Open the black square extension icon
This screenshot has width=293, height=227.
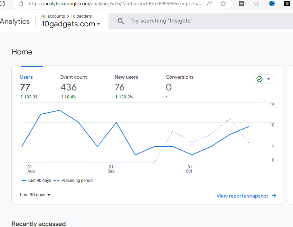287,3
